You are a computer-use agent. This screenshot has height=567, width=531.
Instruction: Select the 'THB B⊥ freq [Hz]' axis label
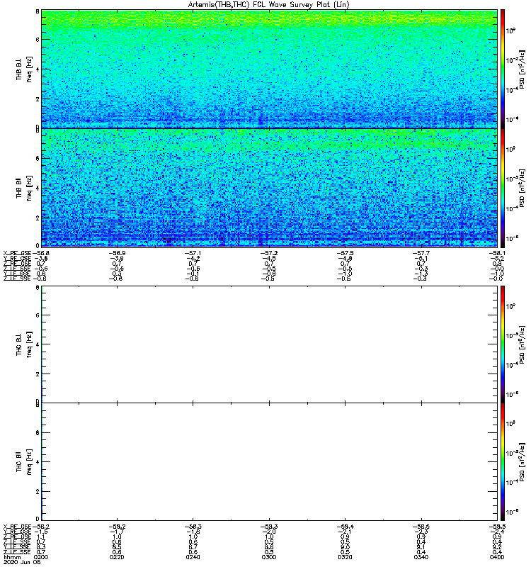pos(24,69)
